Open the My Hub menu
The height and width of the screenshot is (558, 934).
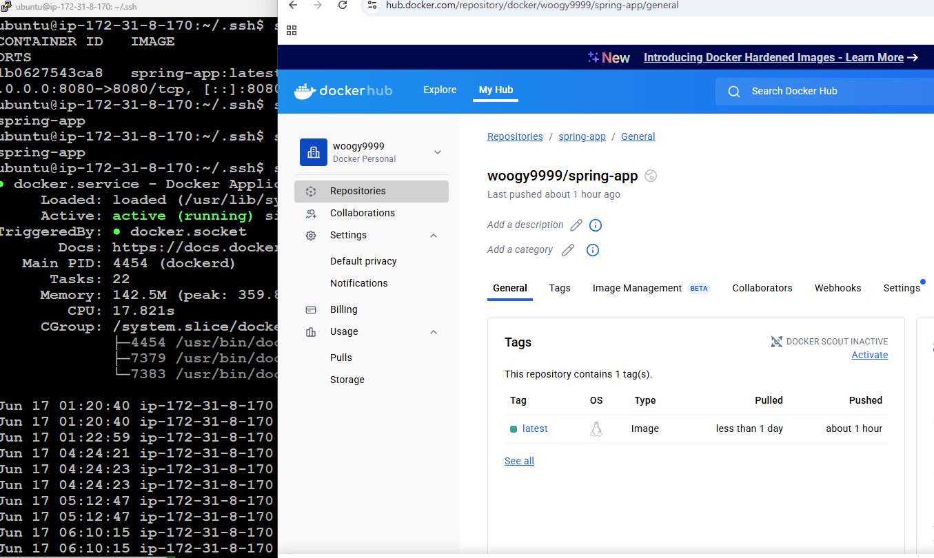coord(496,90)
